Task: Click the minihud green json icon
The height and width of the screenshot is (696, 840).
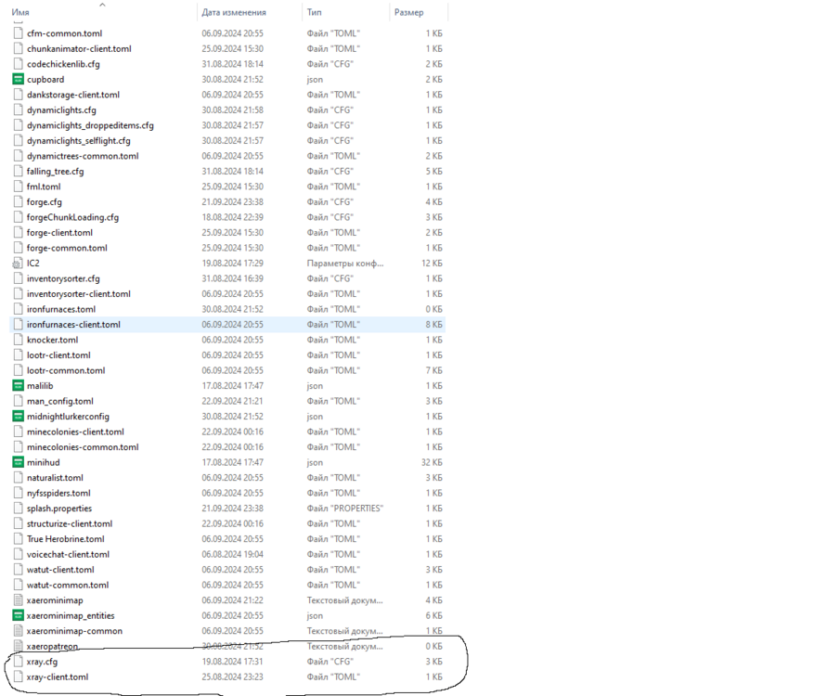Action: tap(19, 462)
